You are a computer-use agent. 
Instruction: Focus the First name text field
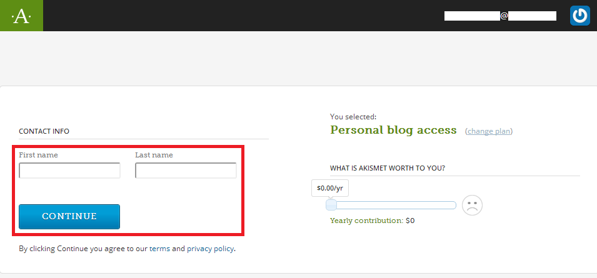pyautogui.click(x=69, y=171)
